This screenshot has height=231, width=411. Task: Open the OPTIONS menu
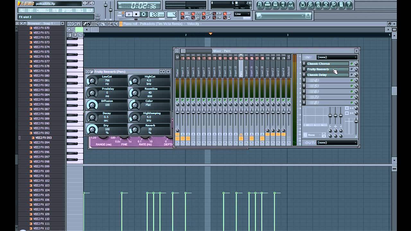click(x=67, y=10)
